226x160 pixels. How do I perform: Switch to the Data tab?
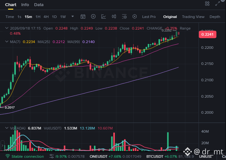[39, 5]
